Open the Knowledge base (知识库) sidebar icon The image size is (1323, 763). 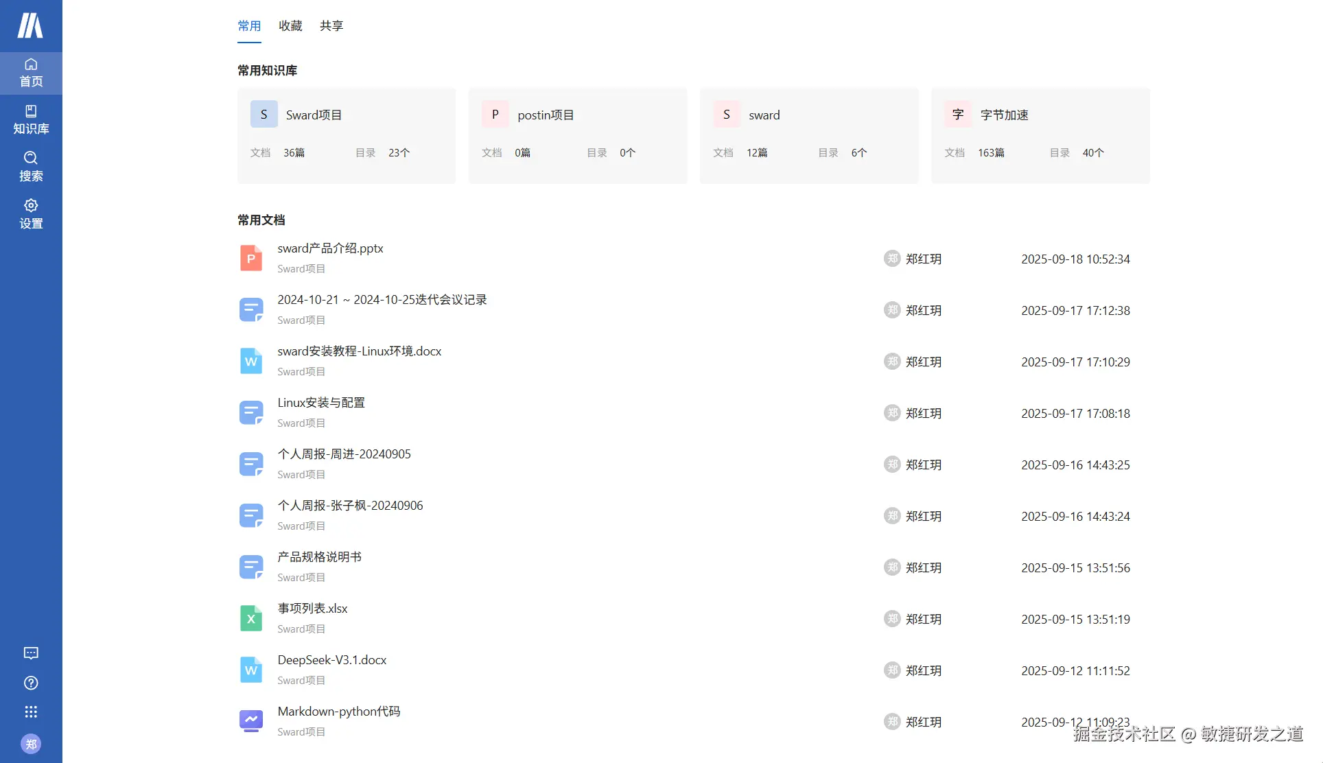31,119
